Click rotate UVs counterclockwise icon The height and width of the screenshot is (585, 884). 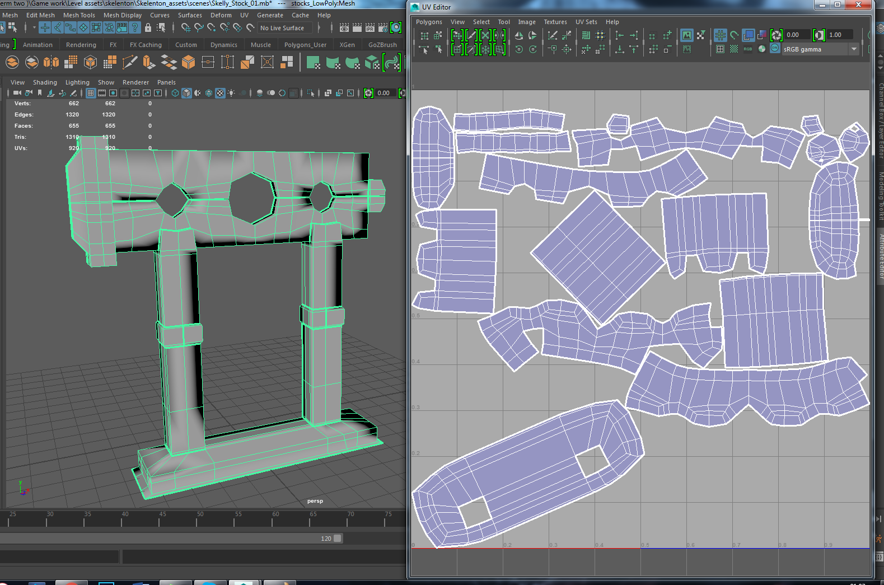519,49
